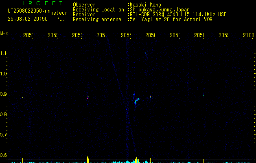This screenshot has width=256, height=163.
Task: Click the Observer label
Action: click(84, 5)
